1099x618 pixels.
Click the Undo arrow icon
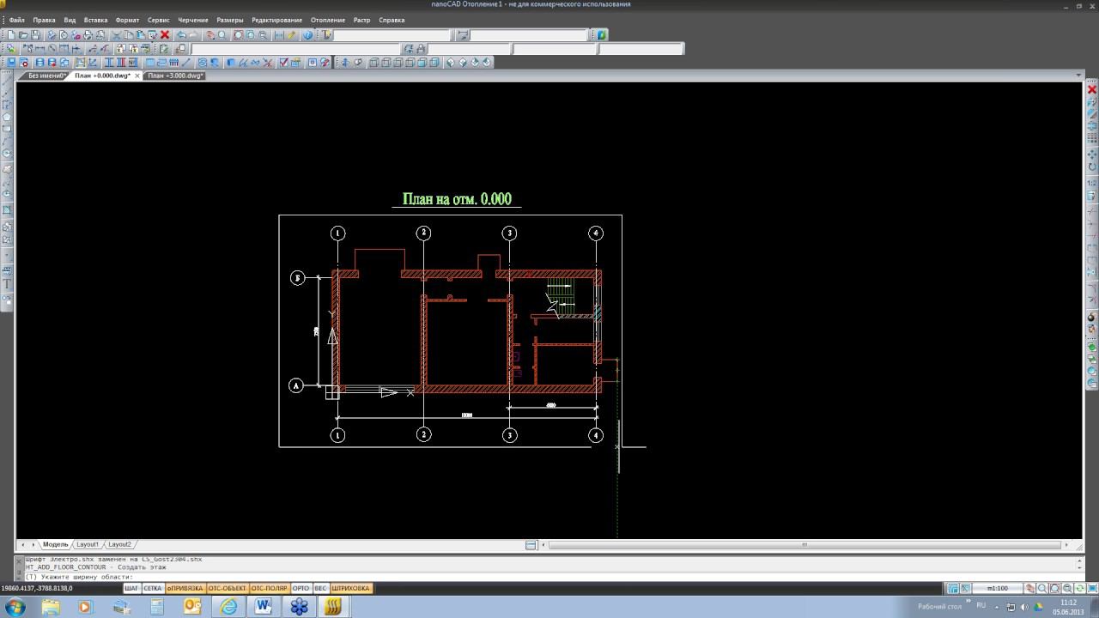tap(181, 35)
